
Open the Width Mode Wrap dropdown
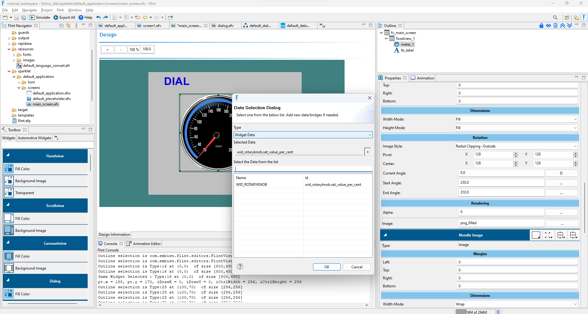point(516,304)
